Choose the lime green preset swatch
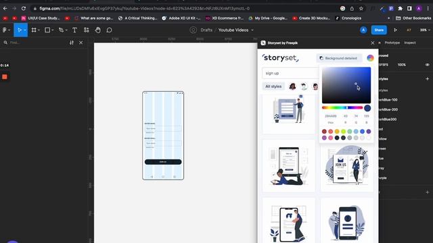The width and height of the screenshot is (433, 243). click(x=343, y=132)
